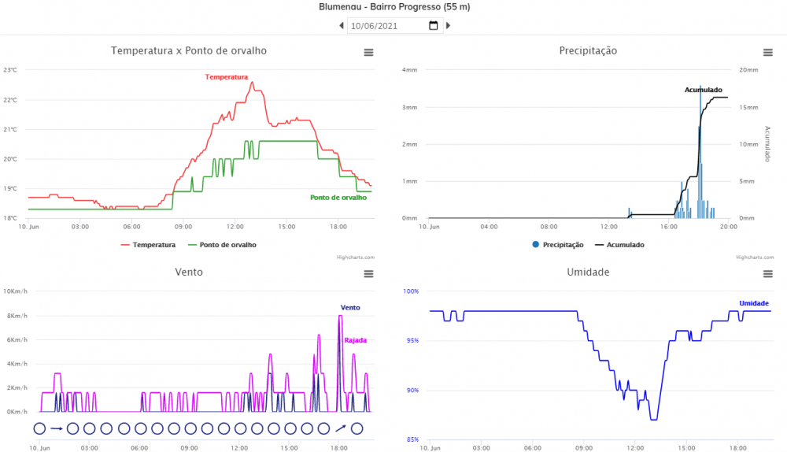Click the Umidade line label
Image resolution: width=787 pixels, height=452 pixels.
754,303
